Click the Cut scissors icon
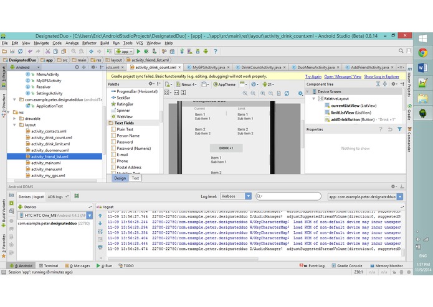The image size is (433, 307). point(48,52)
